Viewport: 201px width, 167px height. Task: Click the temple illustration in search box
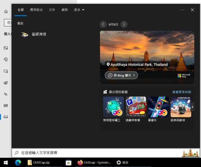[190, 153]
